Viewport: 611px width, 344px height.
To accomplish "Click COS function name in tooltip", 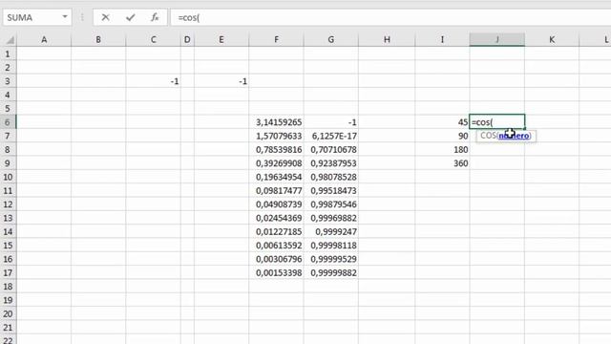I will coord(488,136).
